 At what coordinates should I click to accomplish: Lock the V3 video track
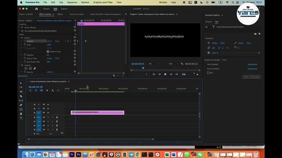point(35,104)
